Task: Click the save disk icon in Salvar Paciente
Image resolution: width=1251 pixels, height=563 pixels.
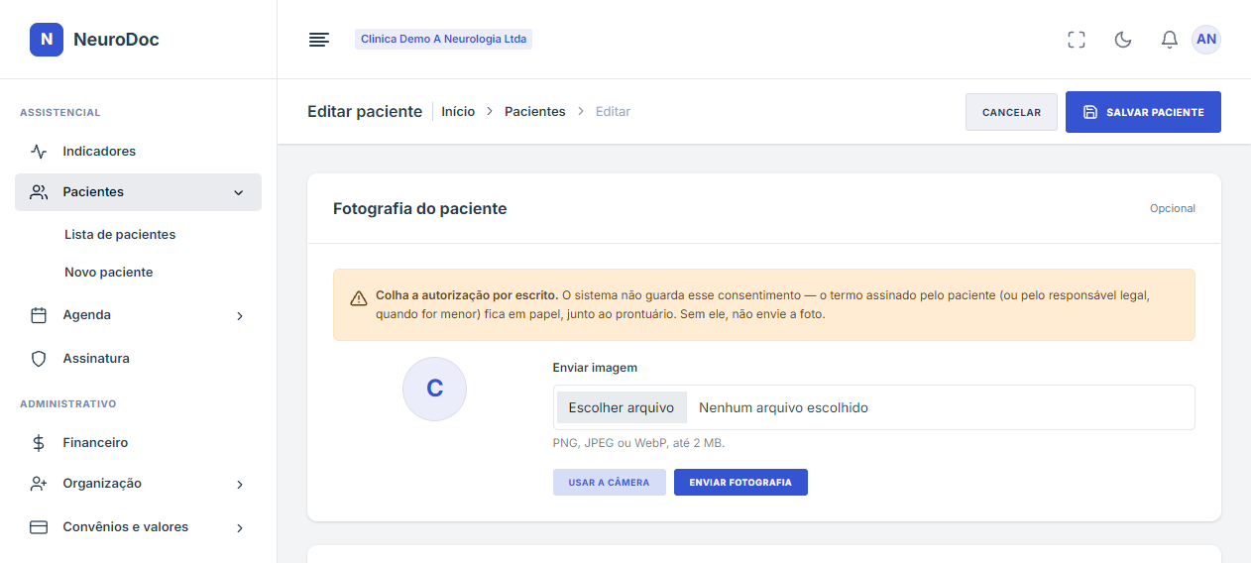Action: point(1090,112)
